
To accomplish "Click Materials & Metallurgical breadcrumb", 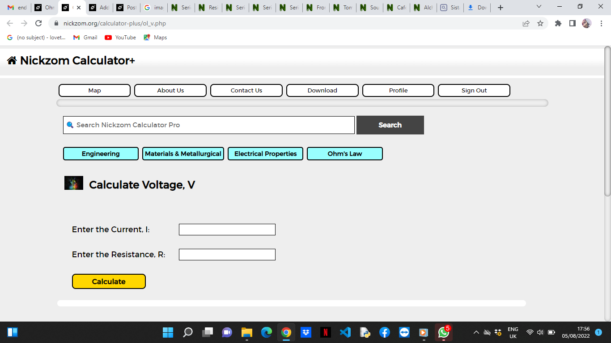I will tap(183, 154).
